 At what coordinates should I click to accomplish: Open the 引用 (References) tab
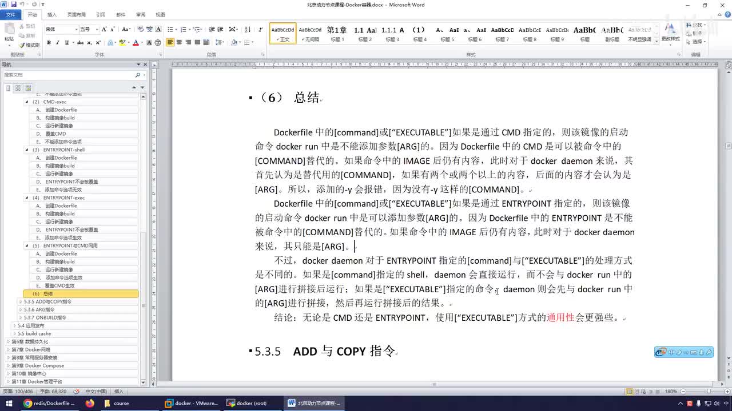pyautogui.click(x=101, y=14)
